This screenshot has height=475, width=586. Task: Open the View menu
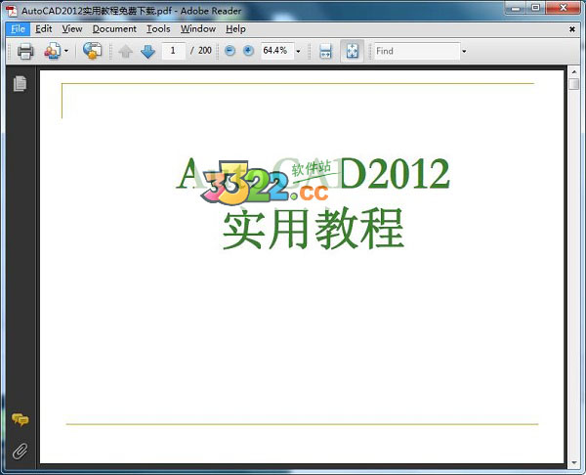coord(72,28)
